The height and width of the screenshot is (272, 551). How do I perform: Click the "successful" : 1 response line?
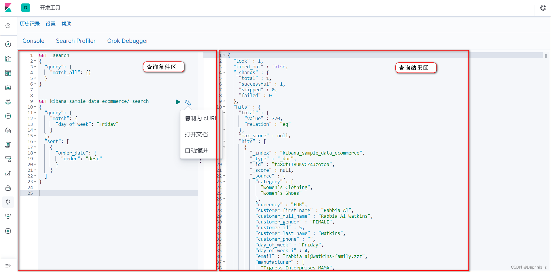point(262,84)
